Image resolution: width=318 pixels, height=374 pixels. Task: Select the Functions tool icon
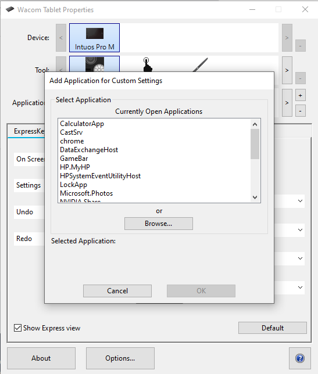point(94,64)
